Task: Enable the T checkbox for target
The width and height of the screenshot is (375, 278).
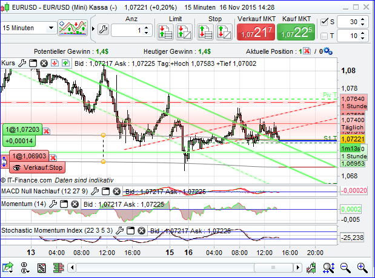Action: tap(324, 36)
